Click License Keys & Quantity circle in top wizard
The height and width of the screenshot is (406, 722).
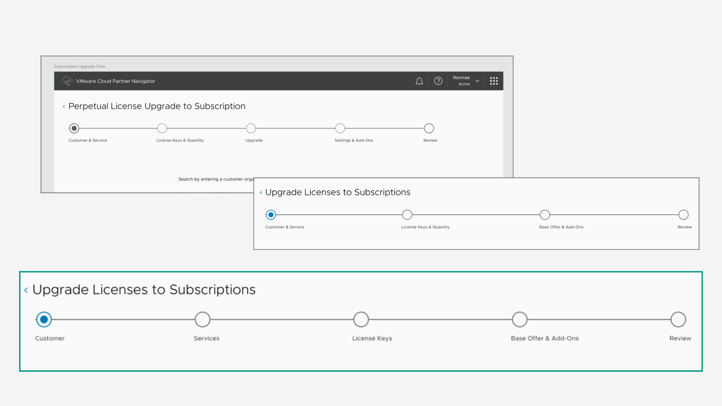pyautogui.click(x=162, y=129)
